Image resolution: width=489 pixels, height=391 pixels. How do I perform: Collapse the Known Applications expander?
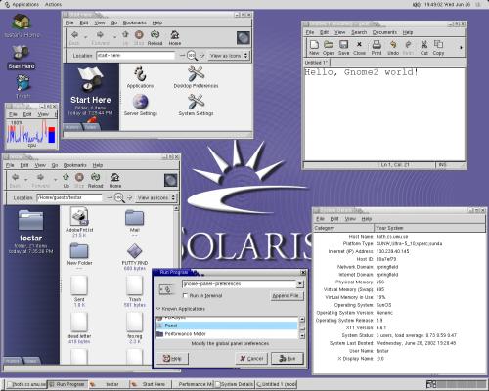pos(158,309)
